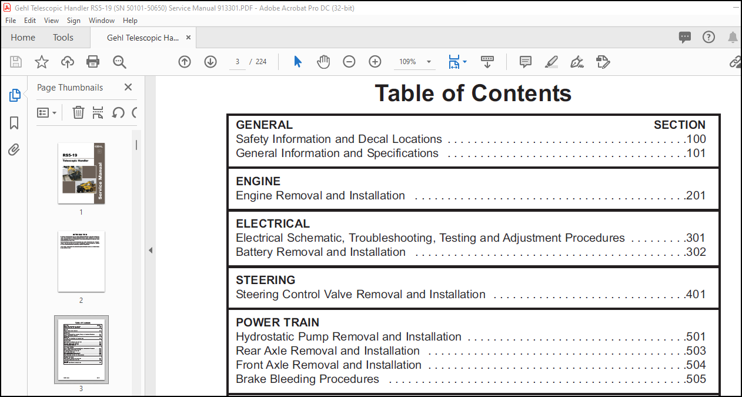The image size is (742, 397).
Task: Upload the file with the cloud icon
Action: pyautogui.click(x=68, y=62)
